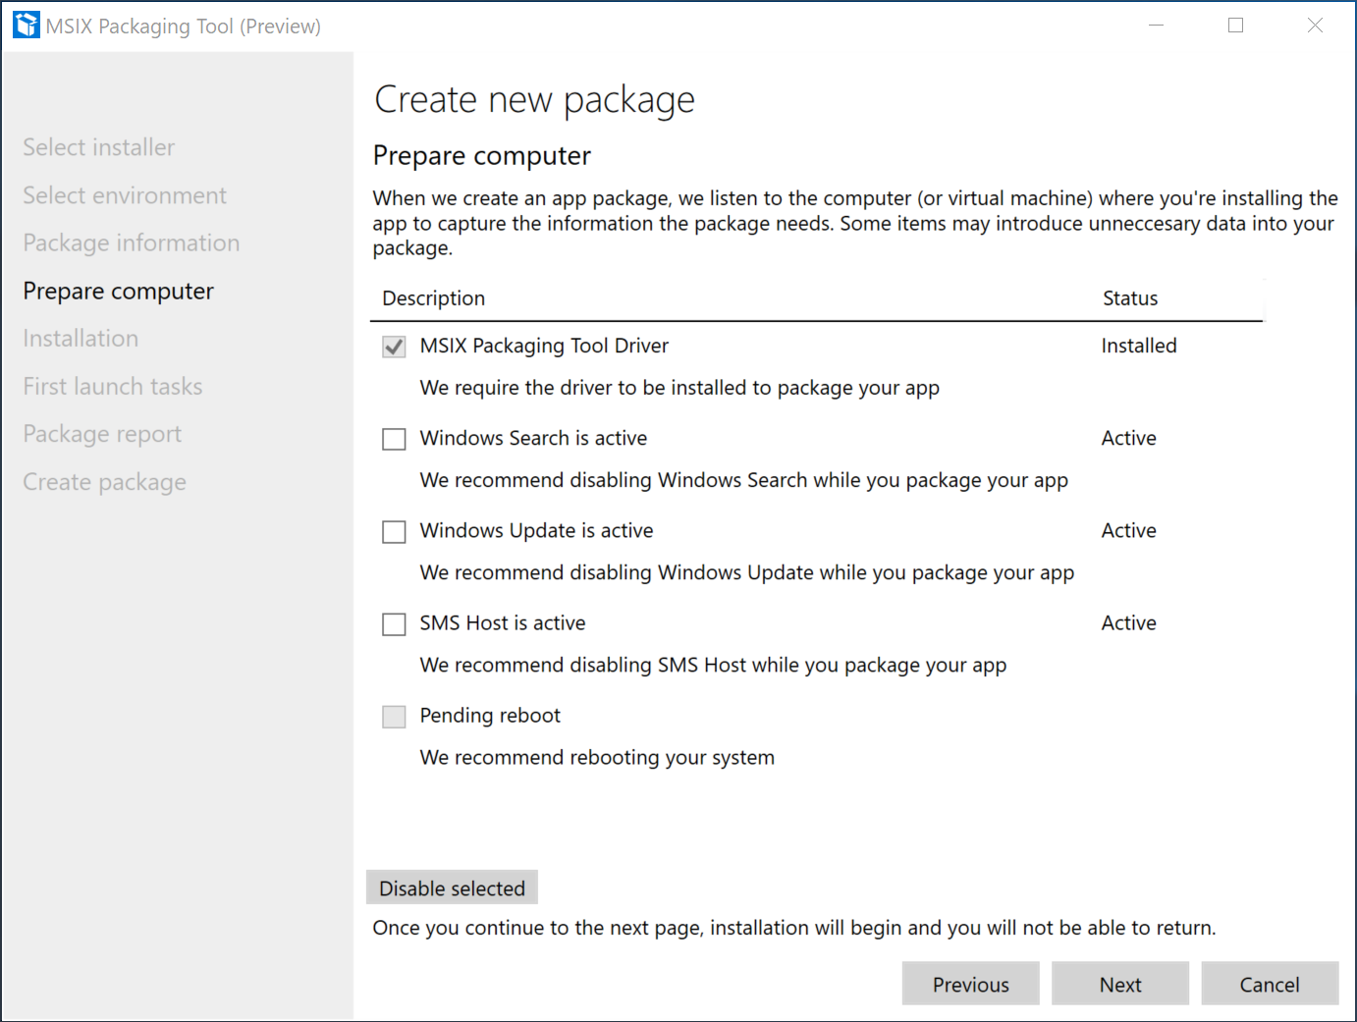The image size is (1357, 1022).
Task: Click the MSIX Packaging Tool app icon
Action: pyautogui.click(x=27, y=26)
